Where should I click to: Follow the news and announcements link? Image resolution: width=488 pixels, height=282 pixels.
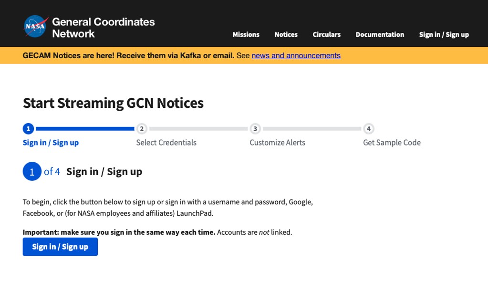point(296,55)
